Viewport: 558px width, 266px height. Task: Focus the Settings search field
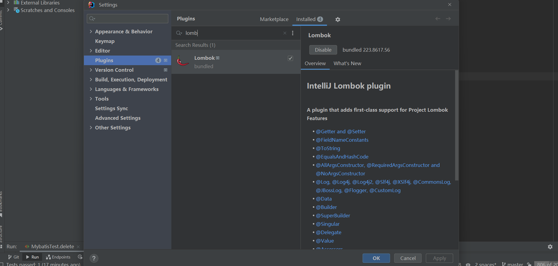tap(128, 19)
